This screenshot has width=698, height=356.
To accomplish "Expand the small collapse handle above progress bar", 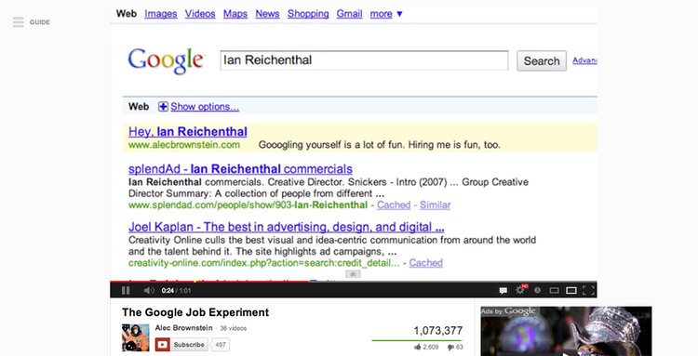I will click(353, 274).
